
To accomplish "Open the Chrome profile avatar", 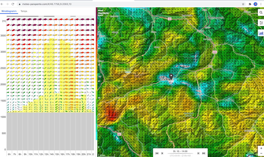I will pyautogui.click(x=255, y=4).
